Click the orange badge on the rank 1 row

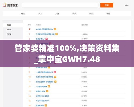coord(57,34)
